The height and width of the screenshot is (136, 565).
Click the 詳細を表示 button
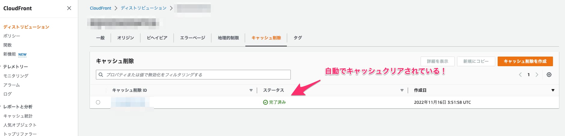point(438,61)
